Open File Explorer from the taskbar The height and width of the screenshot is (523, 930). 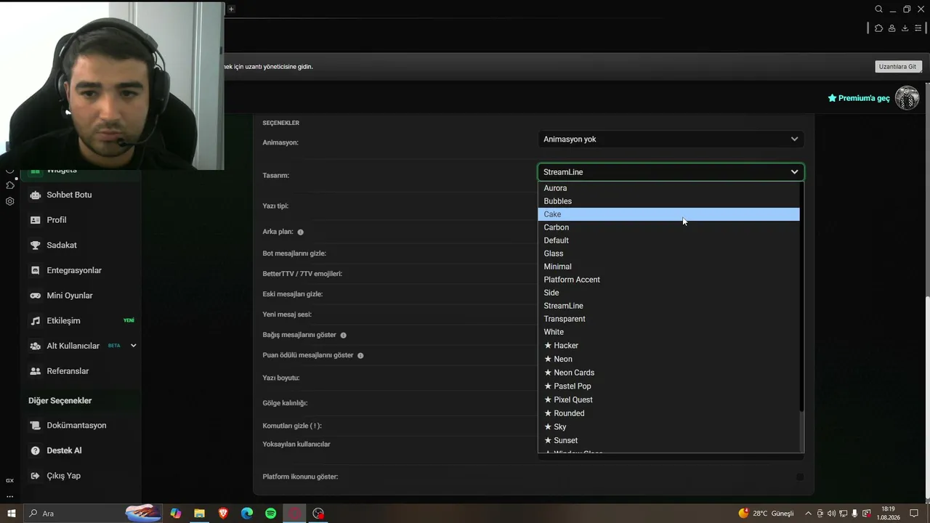(199, 514)
